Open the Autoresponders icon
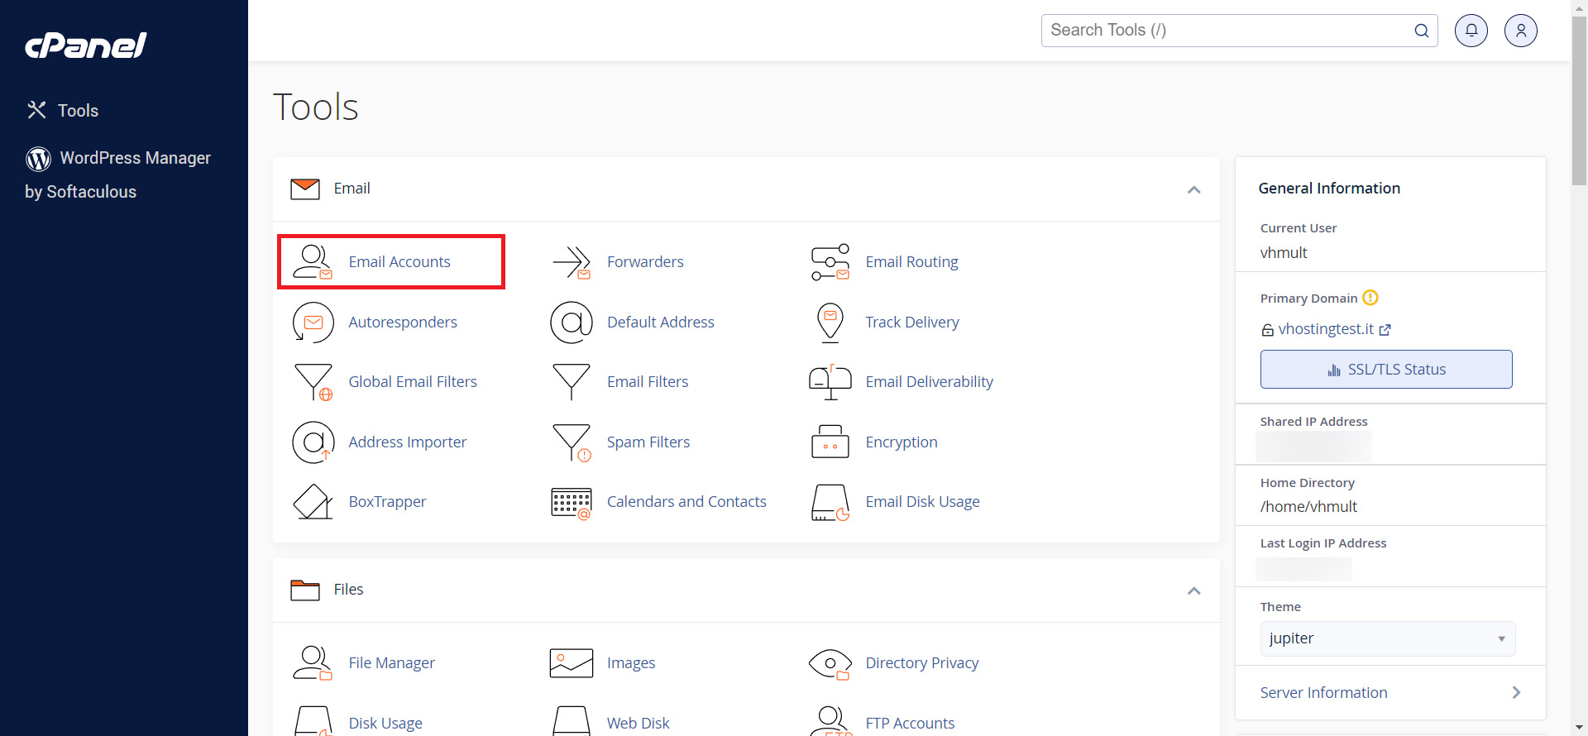 (313, 323)
